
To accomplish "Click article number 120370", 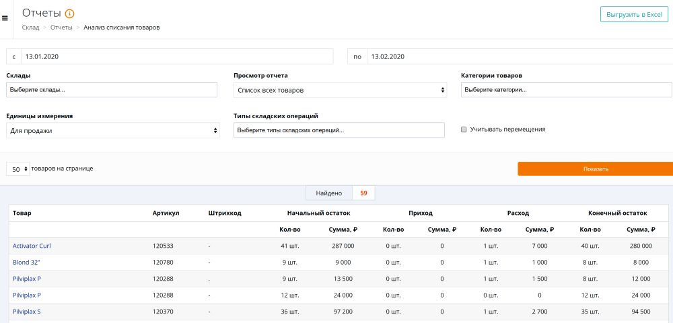I will coord(163,312).
